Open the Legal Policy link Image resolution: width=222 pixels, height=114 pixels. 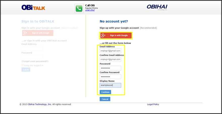tap(153, 104)
